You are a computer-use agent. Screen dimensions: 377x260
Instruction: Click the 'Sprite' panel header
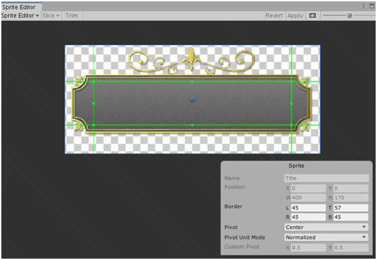(x=296, y=166)
